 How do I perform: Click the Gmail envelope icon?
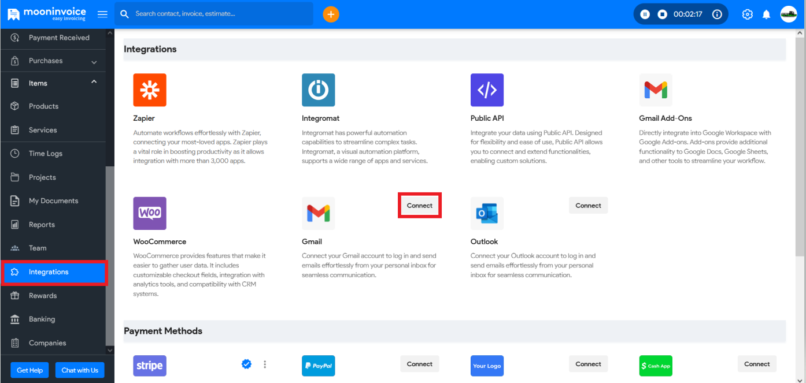[x=319, y=214]
